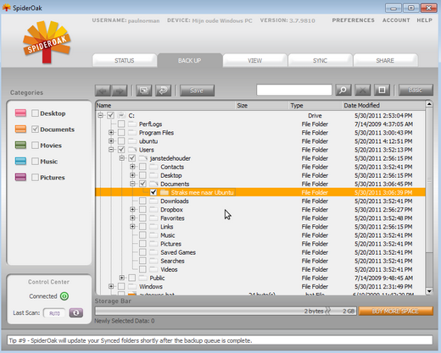Image resolution: width=441 pixels, height=353 pixels.
Task: Click the scrollbar up arrow
Action: point(429,104)
